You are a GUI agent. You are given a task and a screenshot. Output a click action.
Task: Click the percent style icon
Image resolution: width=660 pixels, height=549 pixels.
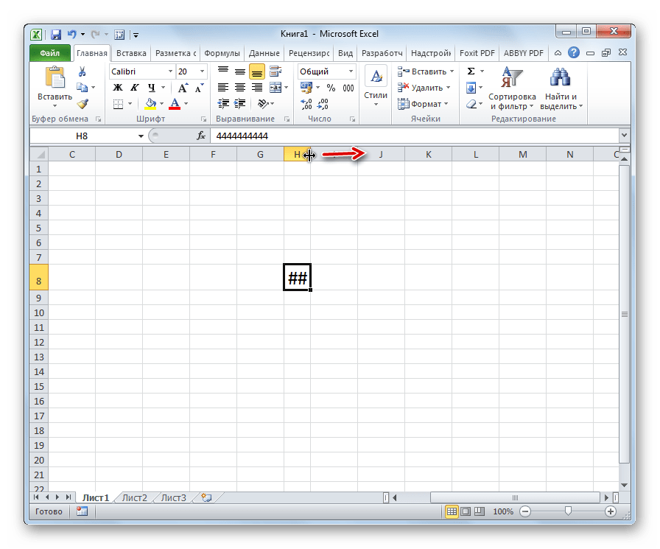pos(331,88)
